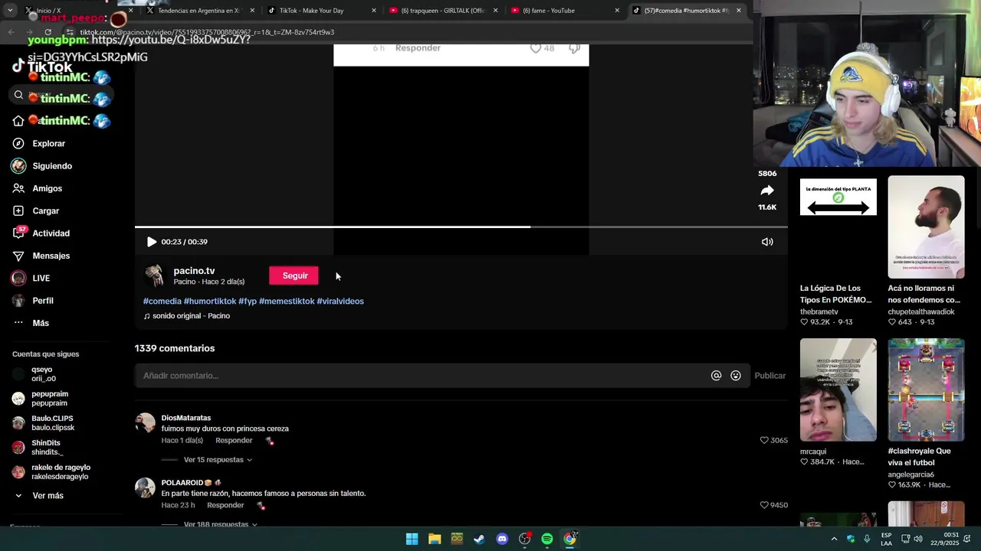Click the pacino.tv avatar picture

click(x=154, y=275)
